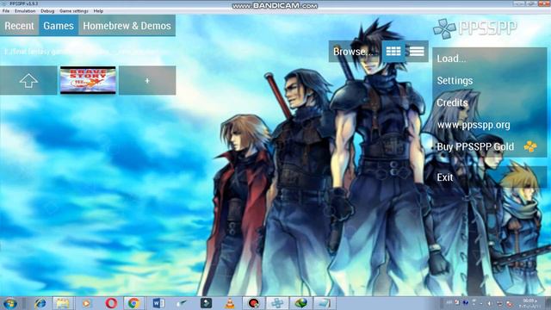This screenshot has height=310, width=551.
Task: Switch to grid view of games
Action: click(393, 52)
